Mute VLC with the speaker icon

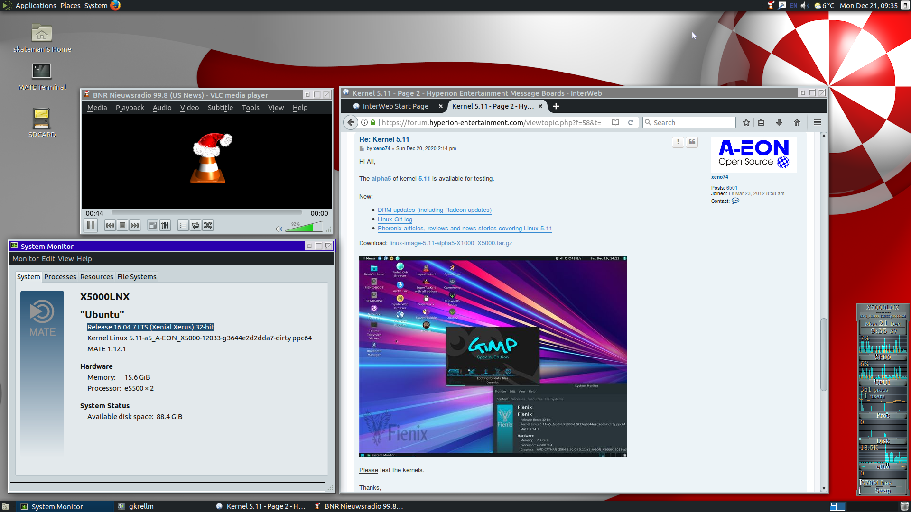coord(279,229)
